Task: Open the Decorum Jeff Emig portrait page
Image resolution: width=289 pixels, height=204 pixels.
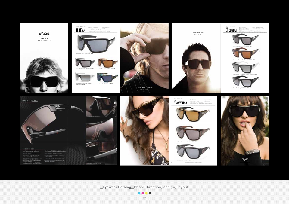Action: 196,58
